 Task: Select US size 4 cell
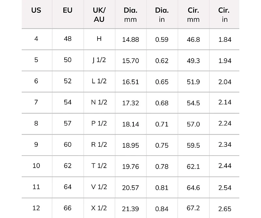(x=36, y=39)
